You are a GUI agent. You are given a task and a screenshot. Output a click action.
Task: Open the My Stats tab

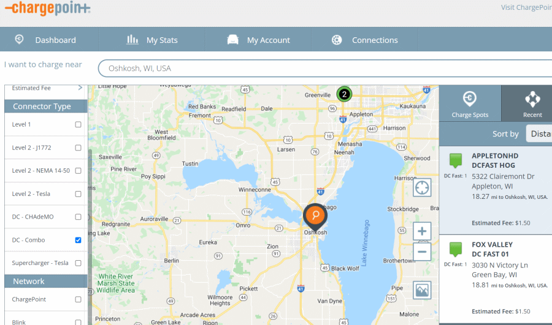click(x=152, y=39)
